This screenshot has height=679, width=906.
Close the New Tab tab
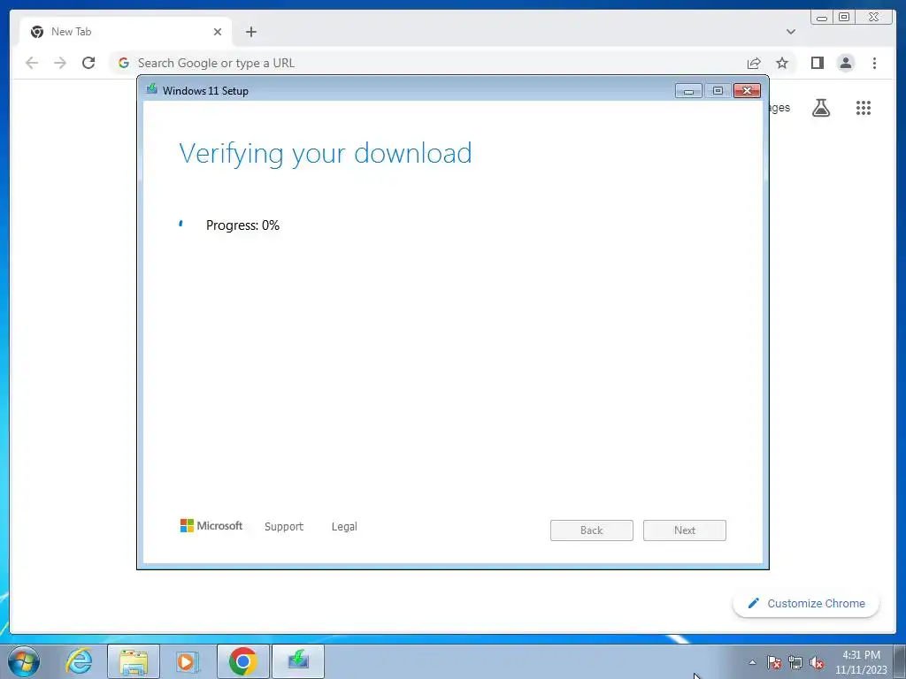[218, 32]
